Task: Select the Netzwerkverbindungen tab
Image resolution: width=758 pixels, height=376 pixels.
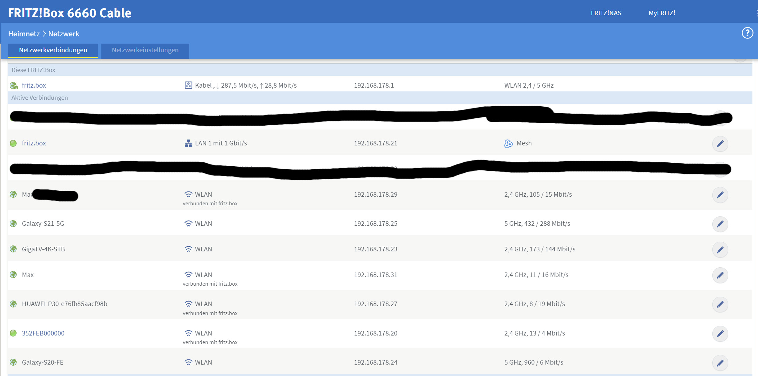Action: click(x=53, y=50)
